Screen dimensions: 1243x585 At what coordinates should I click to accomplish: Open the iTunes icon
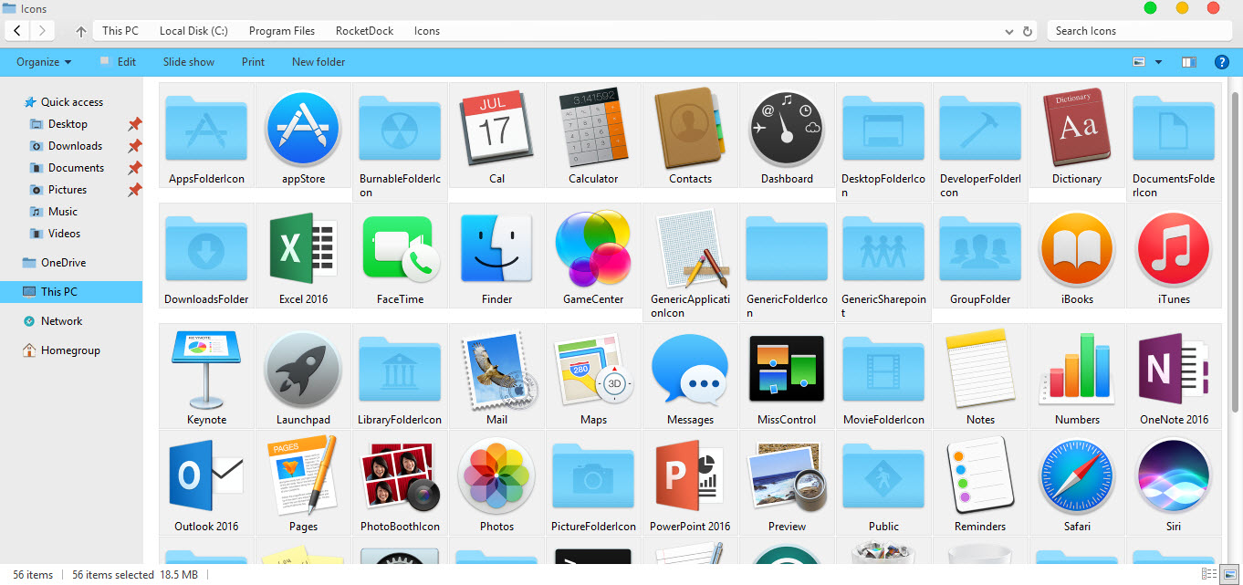[1174, 248]
